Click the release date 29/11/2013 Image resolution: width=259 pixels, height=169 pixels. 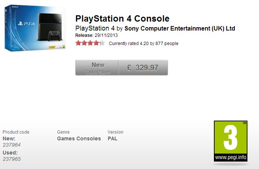(107, 36)
